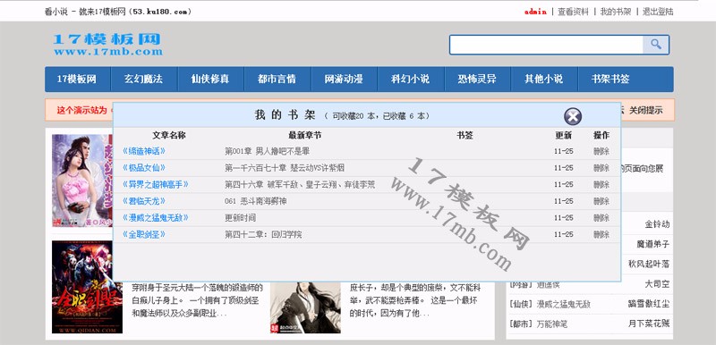Open book 《君临天龙》

(144, 201)
